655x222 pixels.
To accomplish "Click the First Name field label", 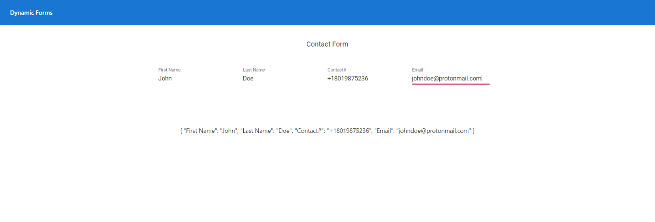I will pyautogui.click(x=169, y=70).
